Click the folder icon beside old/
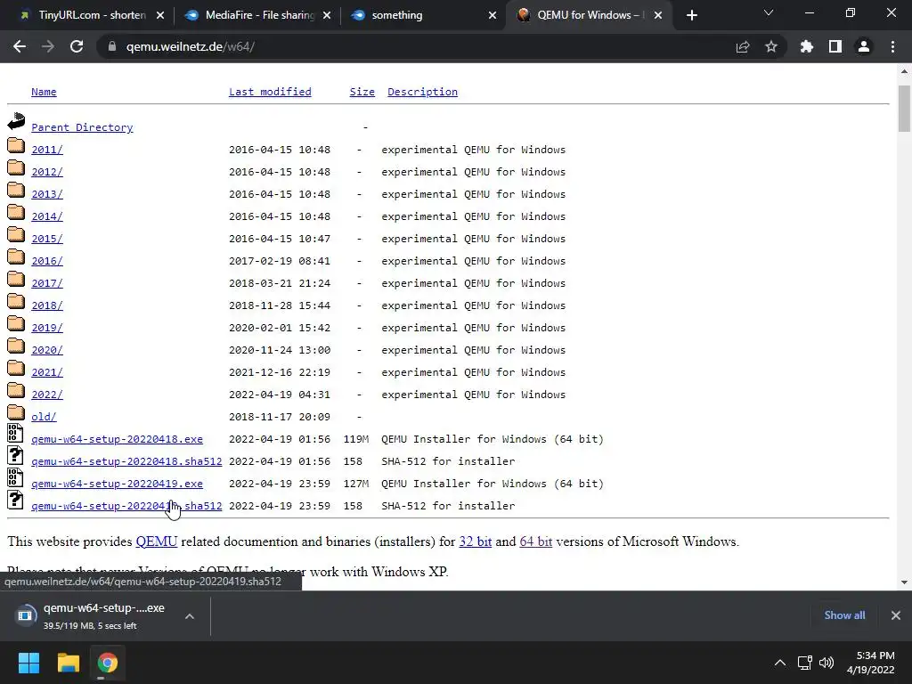 [x=16, y=411]
